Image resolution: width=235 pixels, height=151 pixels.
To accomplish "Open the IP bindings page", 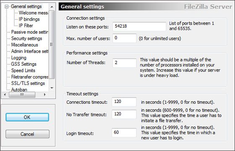I will [29, 19].
